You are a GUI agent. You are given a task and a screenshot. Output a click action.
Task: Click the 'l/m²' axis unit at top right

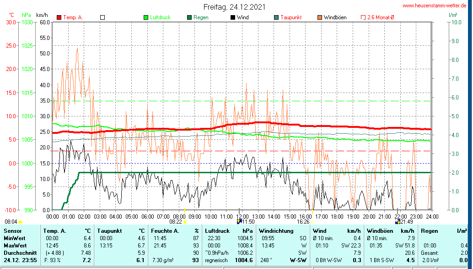453,15
